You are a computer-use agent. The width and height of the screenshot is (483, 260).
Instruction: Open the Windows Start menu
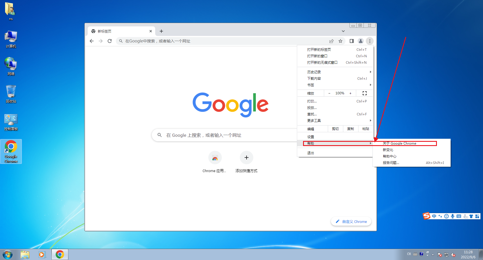[8, 255]
